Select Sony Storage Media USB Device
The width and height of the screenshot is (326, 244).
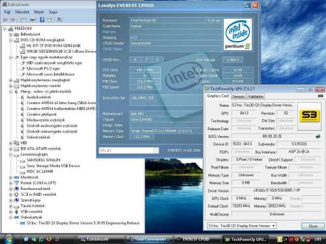click(x=53, y=166)
